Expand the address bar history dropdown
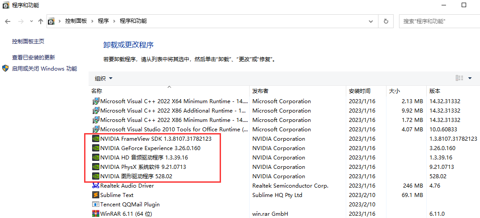 point(371,21)
